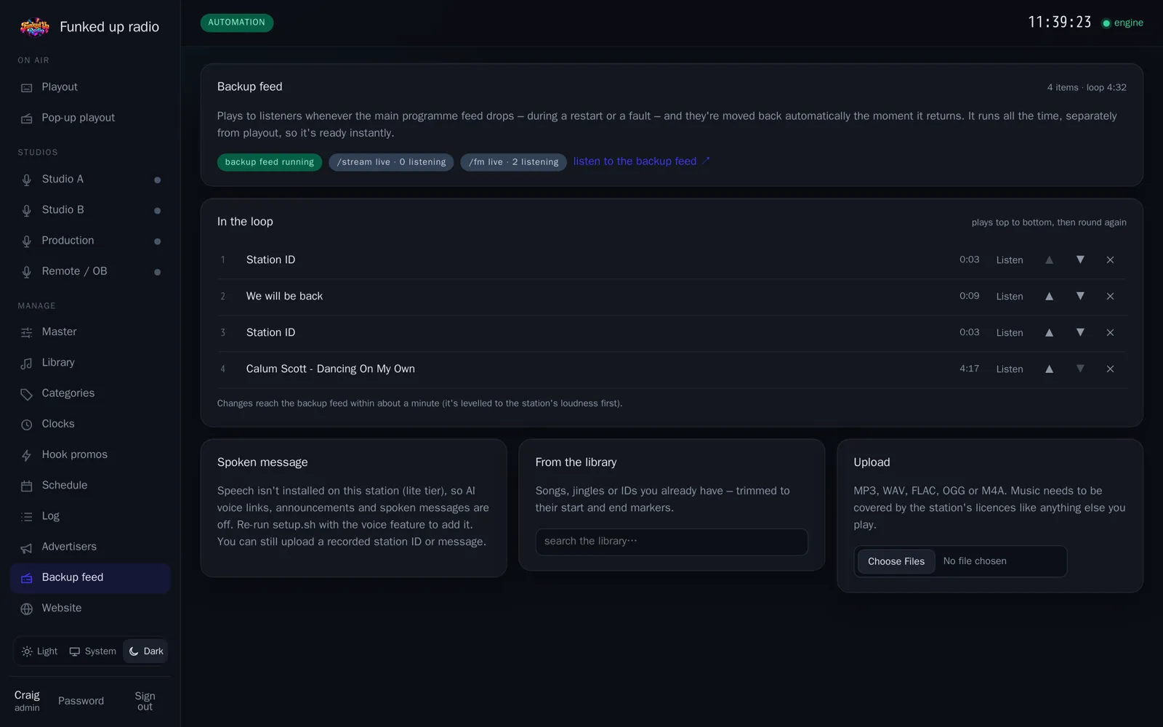Click the search the library field
The image size is (1163, 727).
pos(672,542)
